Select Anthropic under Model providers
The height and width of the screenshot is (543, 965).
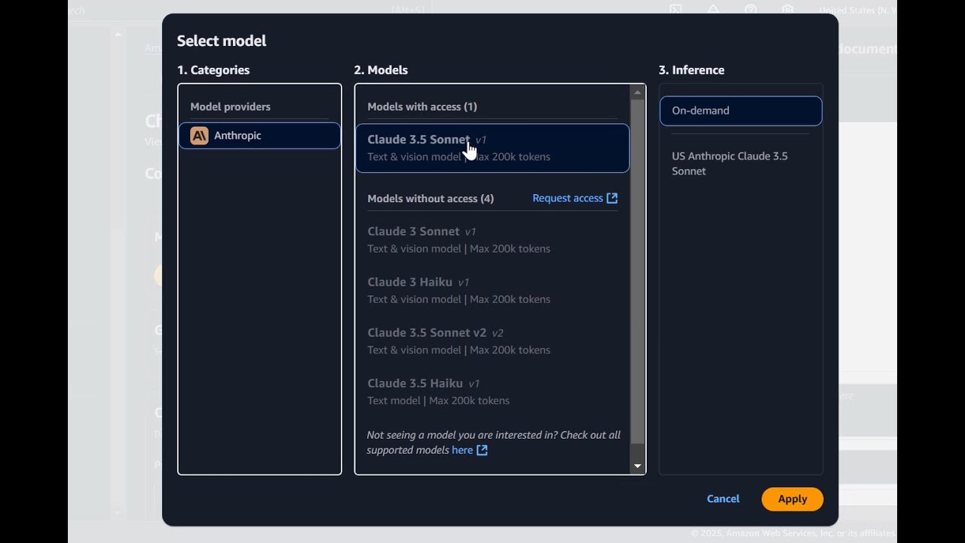pos(259,136)
